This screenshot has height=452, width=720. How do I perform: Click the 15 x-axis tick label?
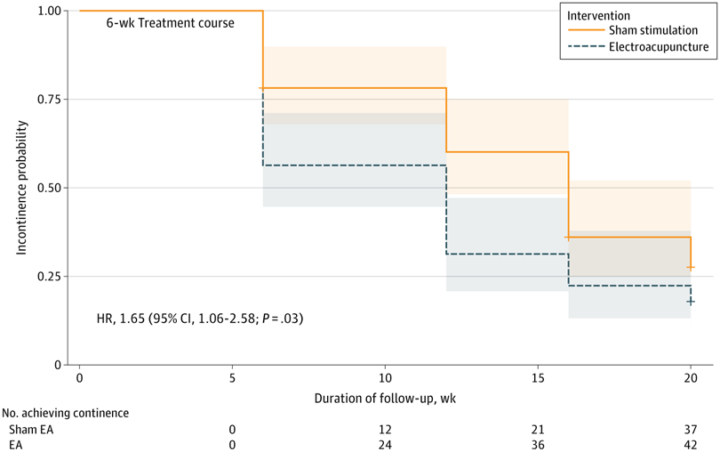pyautogui.click(x=538, y=377)
